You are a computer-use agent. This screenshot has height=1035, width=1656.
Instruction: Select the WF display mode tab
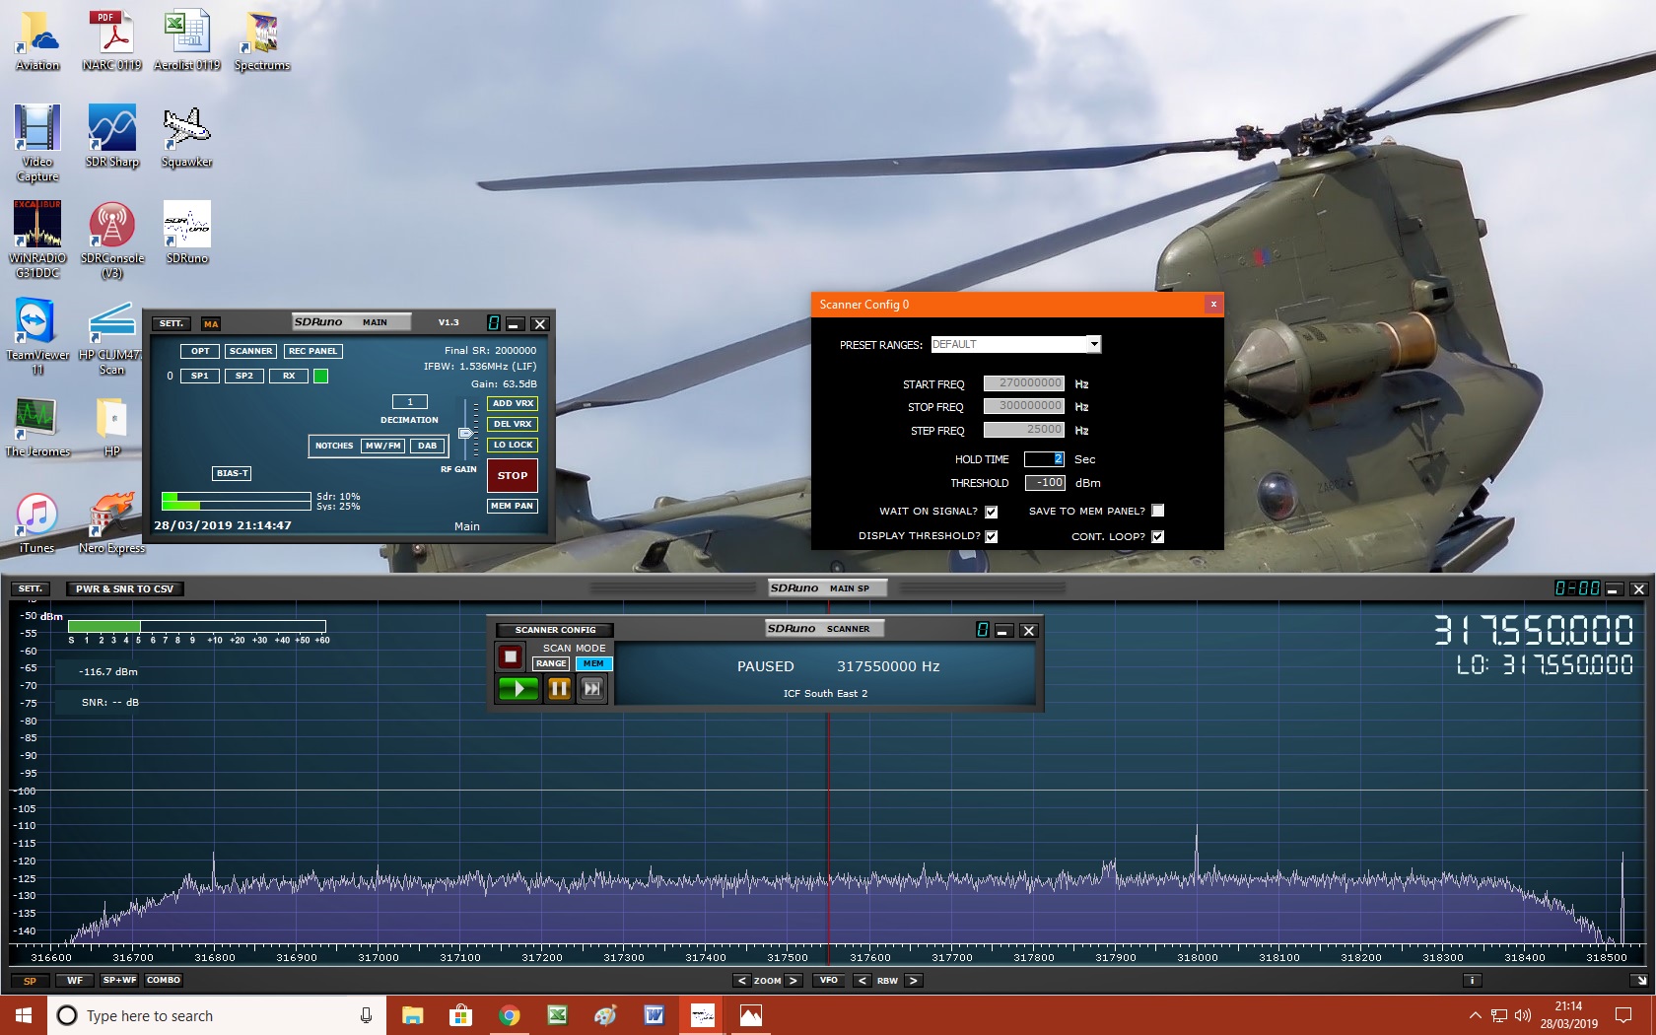tap(75, 981)
